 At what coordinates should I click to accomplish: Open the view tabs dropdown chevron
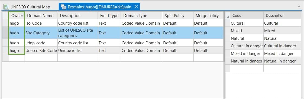pos(299,6)
